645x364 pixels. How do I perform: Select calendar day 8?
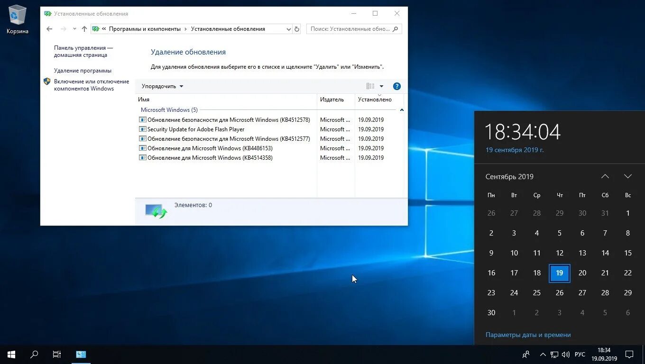click(x=628, y=233)
